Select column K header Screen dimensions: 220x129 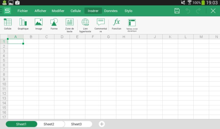(170, 37)
